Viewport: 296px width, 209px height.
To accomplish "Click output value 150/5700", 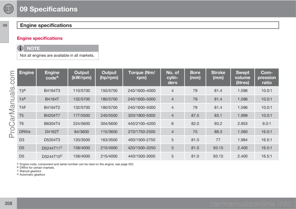I will [109, 91].
